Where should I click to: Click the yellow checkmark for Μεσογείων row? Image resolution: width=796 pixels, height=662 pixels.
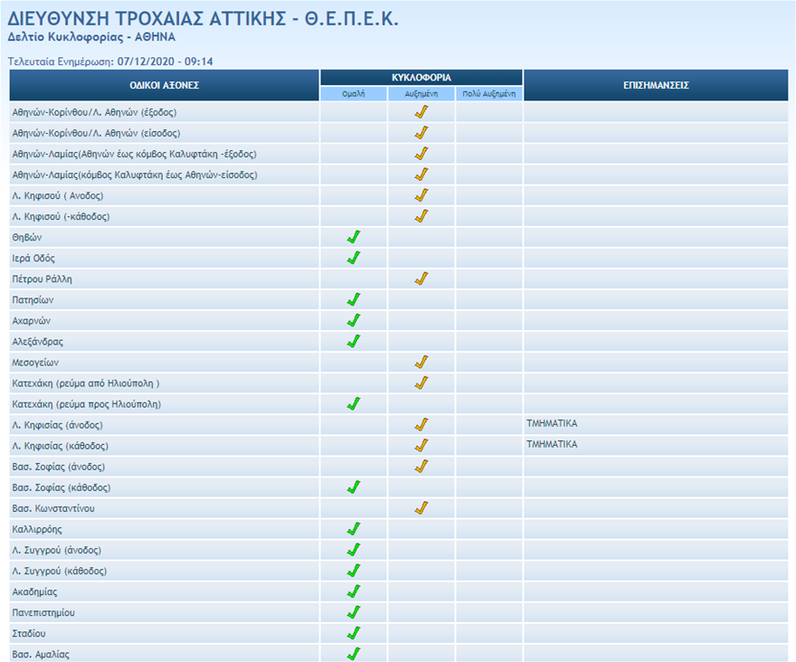[x=421, y=363]
